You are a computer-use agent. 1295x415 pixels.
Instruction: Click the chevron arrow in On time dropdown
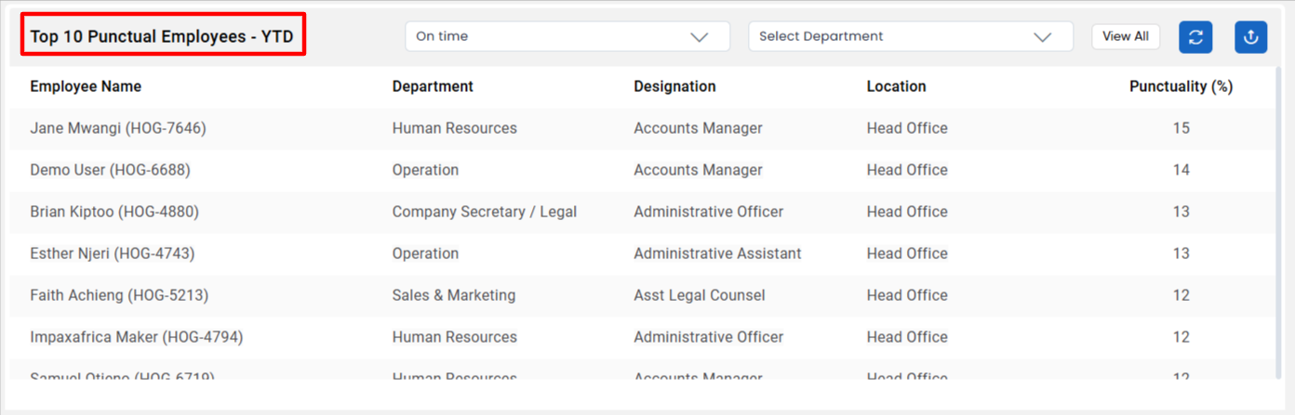pos(700,37)
